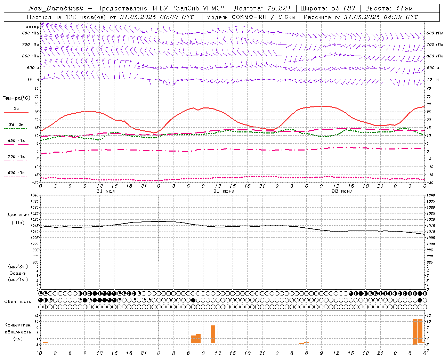Select the latitude value 55.187

point(343,8)
